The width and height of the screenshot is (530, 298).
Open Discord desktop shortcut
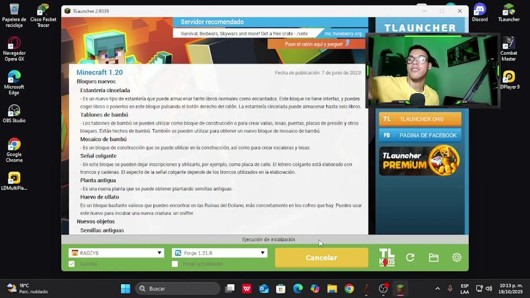(479, 12)
